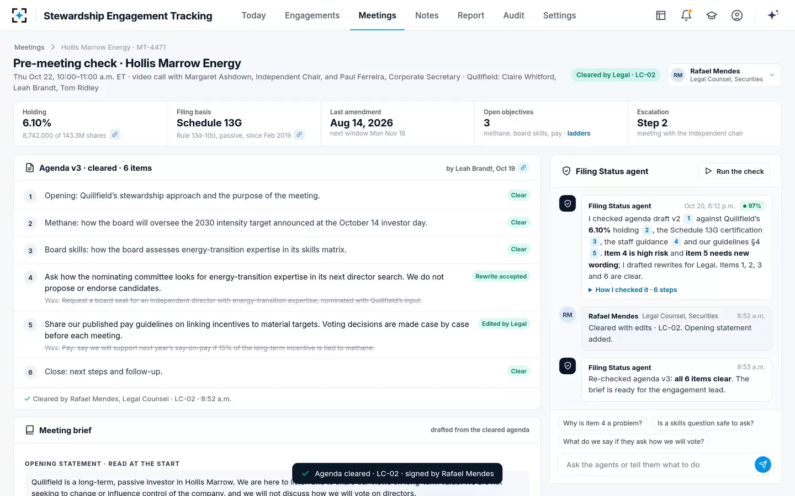
Task: Open the graduation cap learning icon
Action: pyautogui.click(x=712, y=15)
